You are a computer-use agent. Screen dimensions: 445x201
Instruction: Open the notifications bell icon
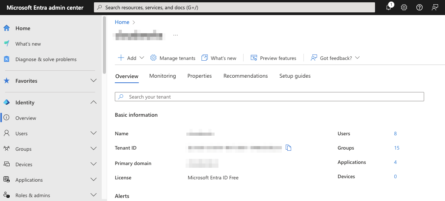[389, 8]
